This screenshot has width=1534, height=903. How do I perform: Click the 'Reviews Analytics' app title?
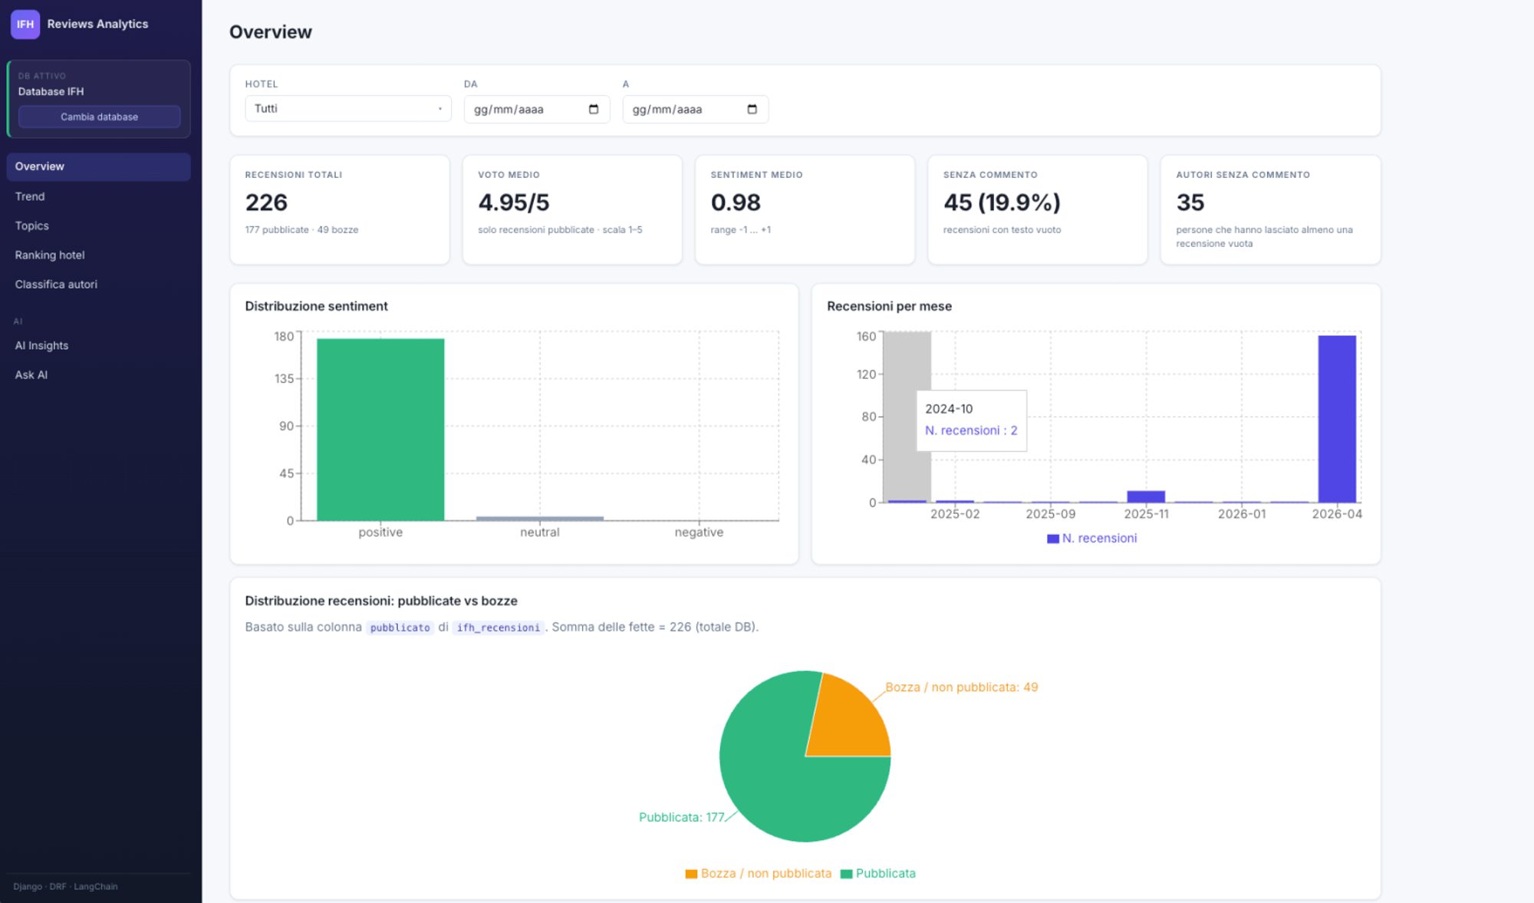click(x=97, y=24)
